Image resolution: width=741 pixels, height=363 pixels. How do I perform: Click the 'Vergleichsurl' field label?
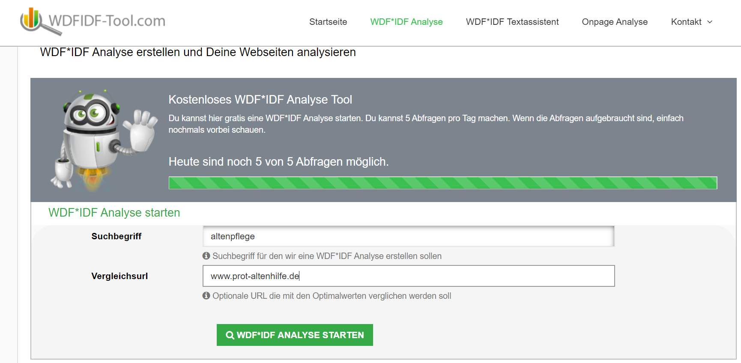120,276
